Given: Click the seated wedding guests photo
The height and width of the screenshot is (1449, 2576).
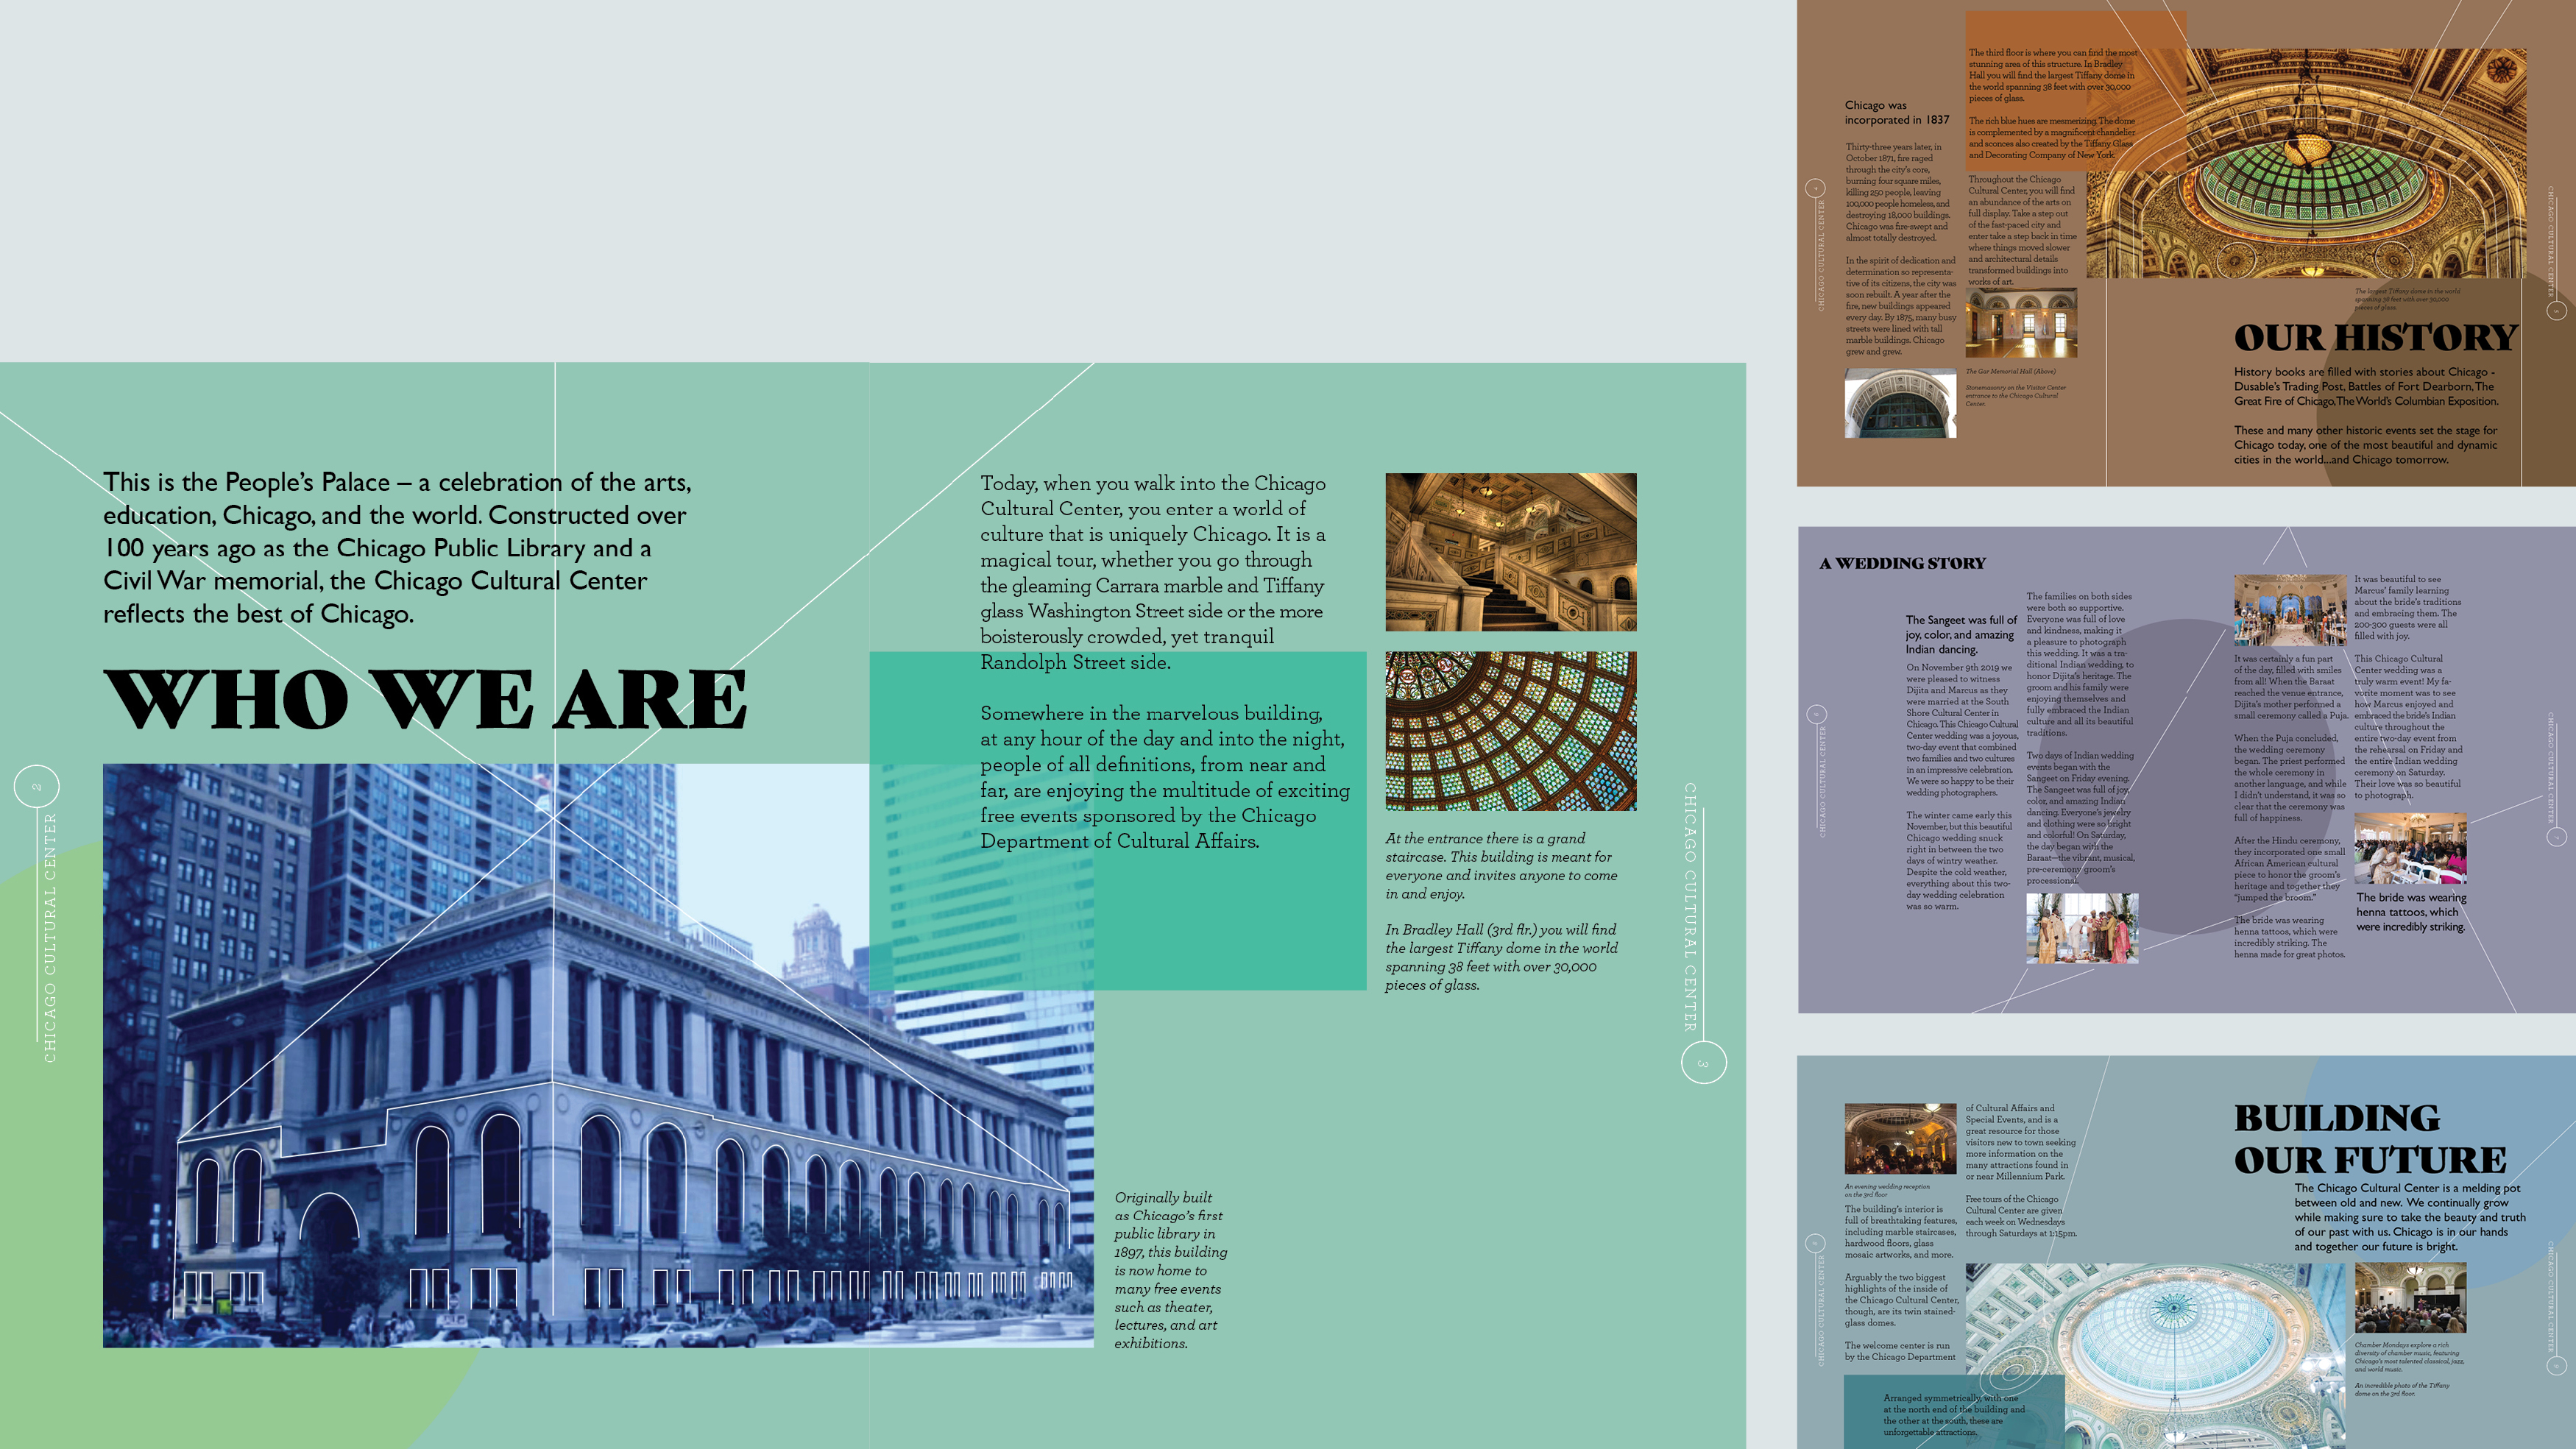Looking at the screenshot, I should click(x=2410, y=848).
